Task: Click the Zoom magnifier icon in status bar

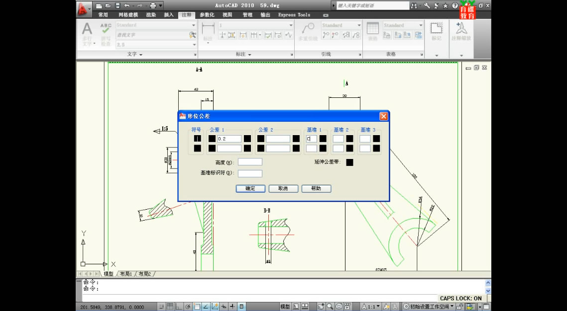Action: (x=330, y=307)
